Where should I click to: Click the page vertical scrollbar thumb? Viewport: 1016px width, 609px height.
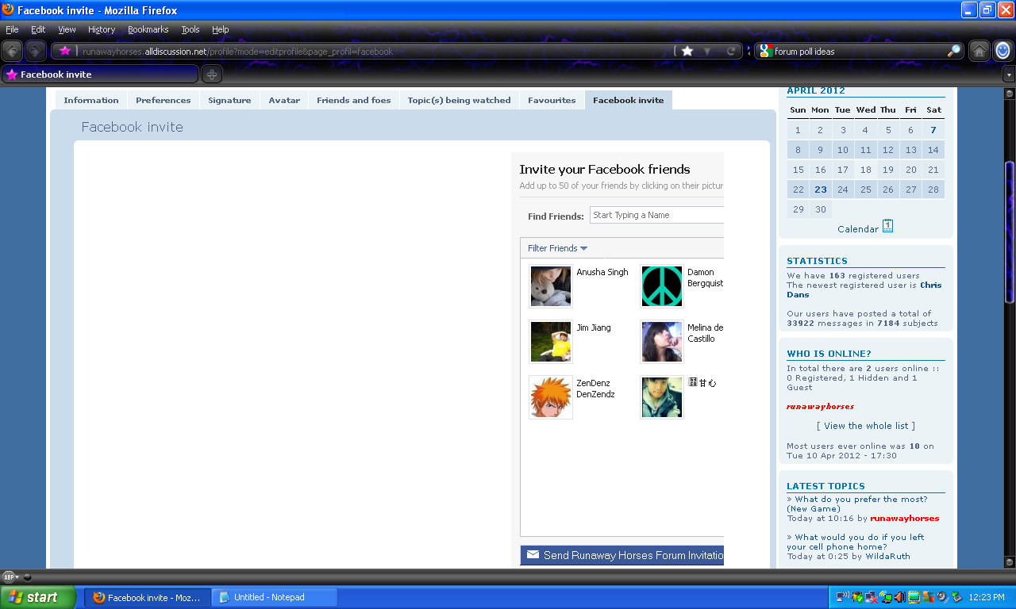tap(1010, 232)
